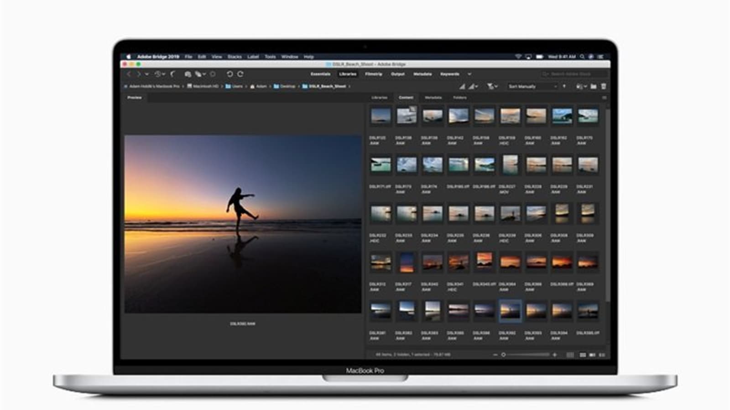Click the Preview panel tab

point(135,97)
